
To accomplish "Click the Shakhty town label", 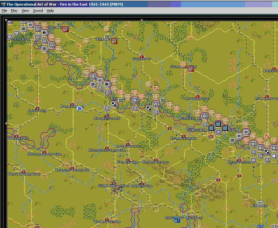I will (260, 206).
